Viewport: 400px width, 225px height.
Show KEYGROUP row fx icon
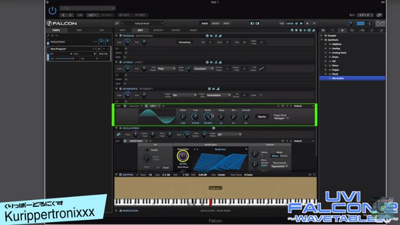coord(213,89)
